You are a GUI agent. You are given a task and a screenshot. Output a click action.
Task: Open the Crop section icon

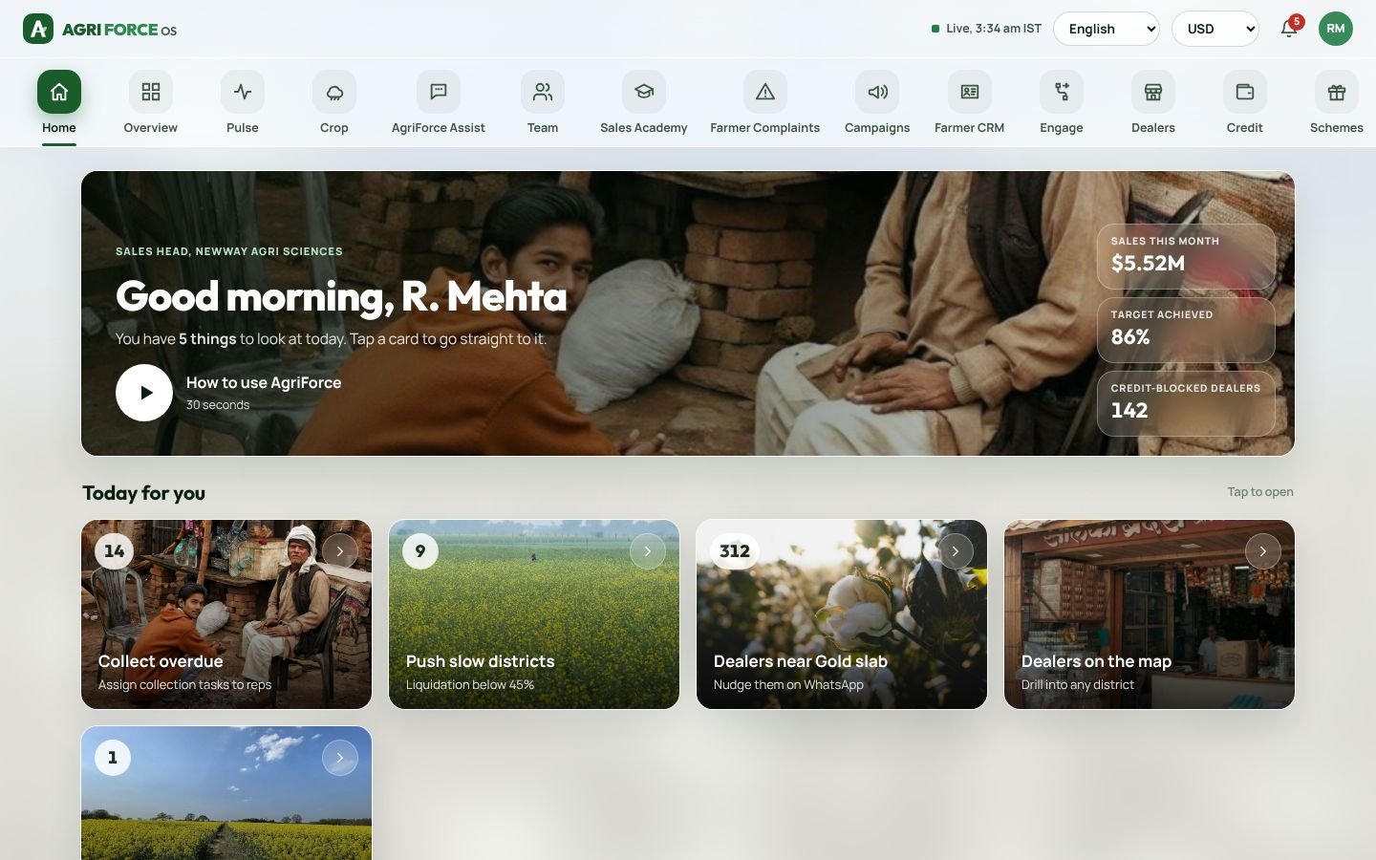pyautogui.click(x=334, y=92)
